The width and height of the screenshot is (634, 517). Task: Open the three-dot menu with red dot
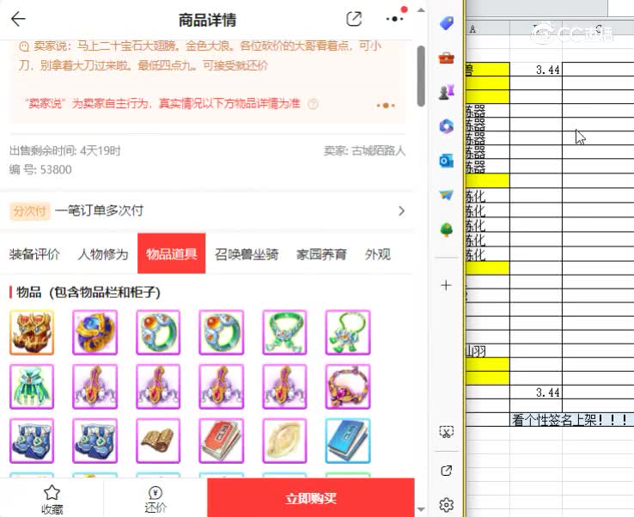[395, 19]
